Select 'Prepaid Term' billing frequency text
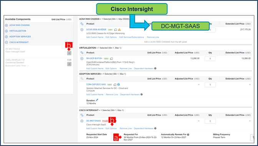Viewport: 258px width, 146px height. click(219, 138)
